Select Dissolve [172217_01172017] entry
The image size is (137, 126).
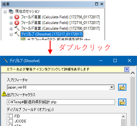tap(52, 34)
